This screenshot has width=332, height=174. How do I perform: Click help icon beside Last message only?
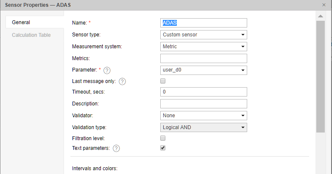(122, 82)
